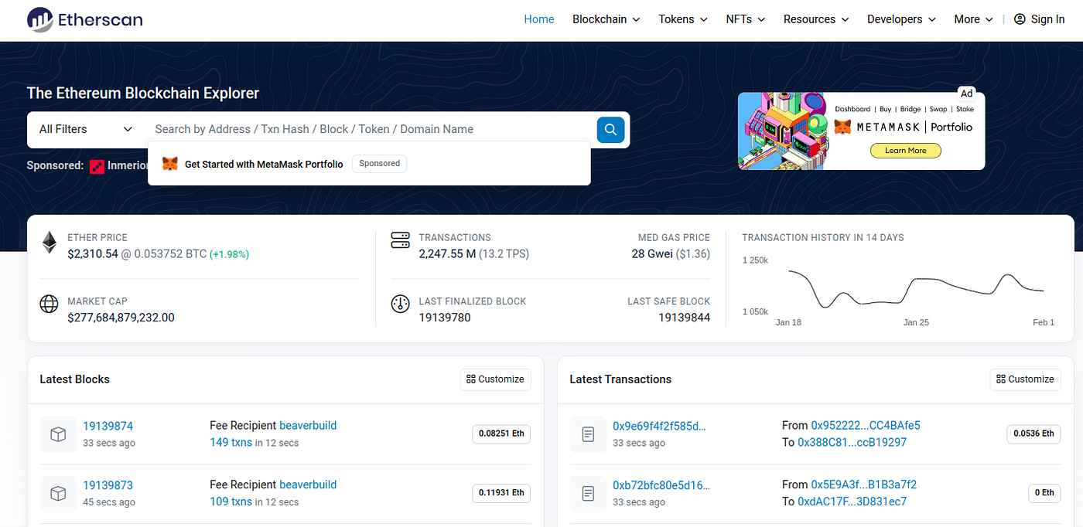Click the cube icon for block 19139873

click(58, 493)
